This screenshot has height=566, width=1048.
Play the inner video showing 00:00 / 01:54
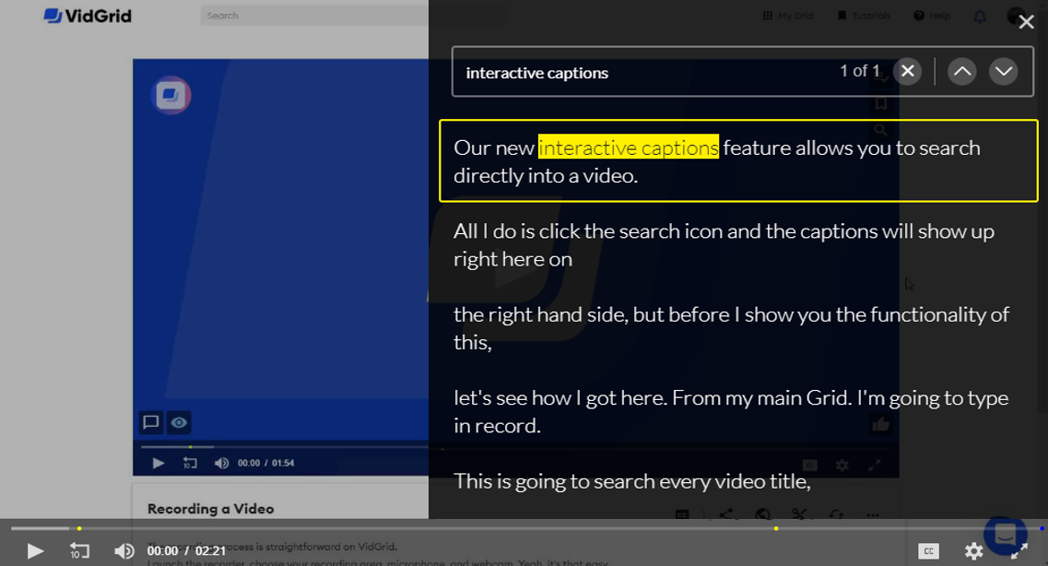158,463
